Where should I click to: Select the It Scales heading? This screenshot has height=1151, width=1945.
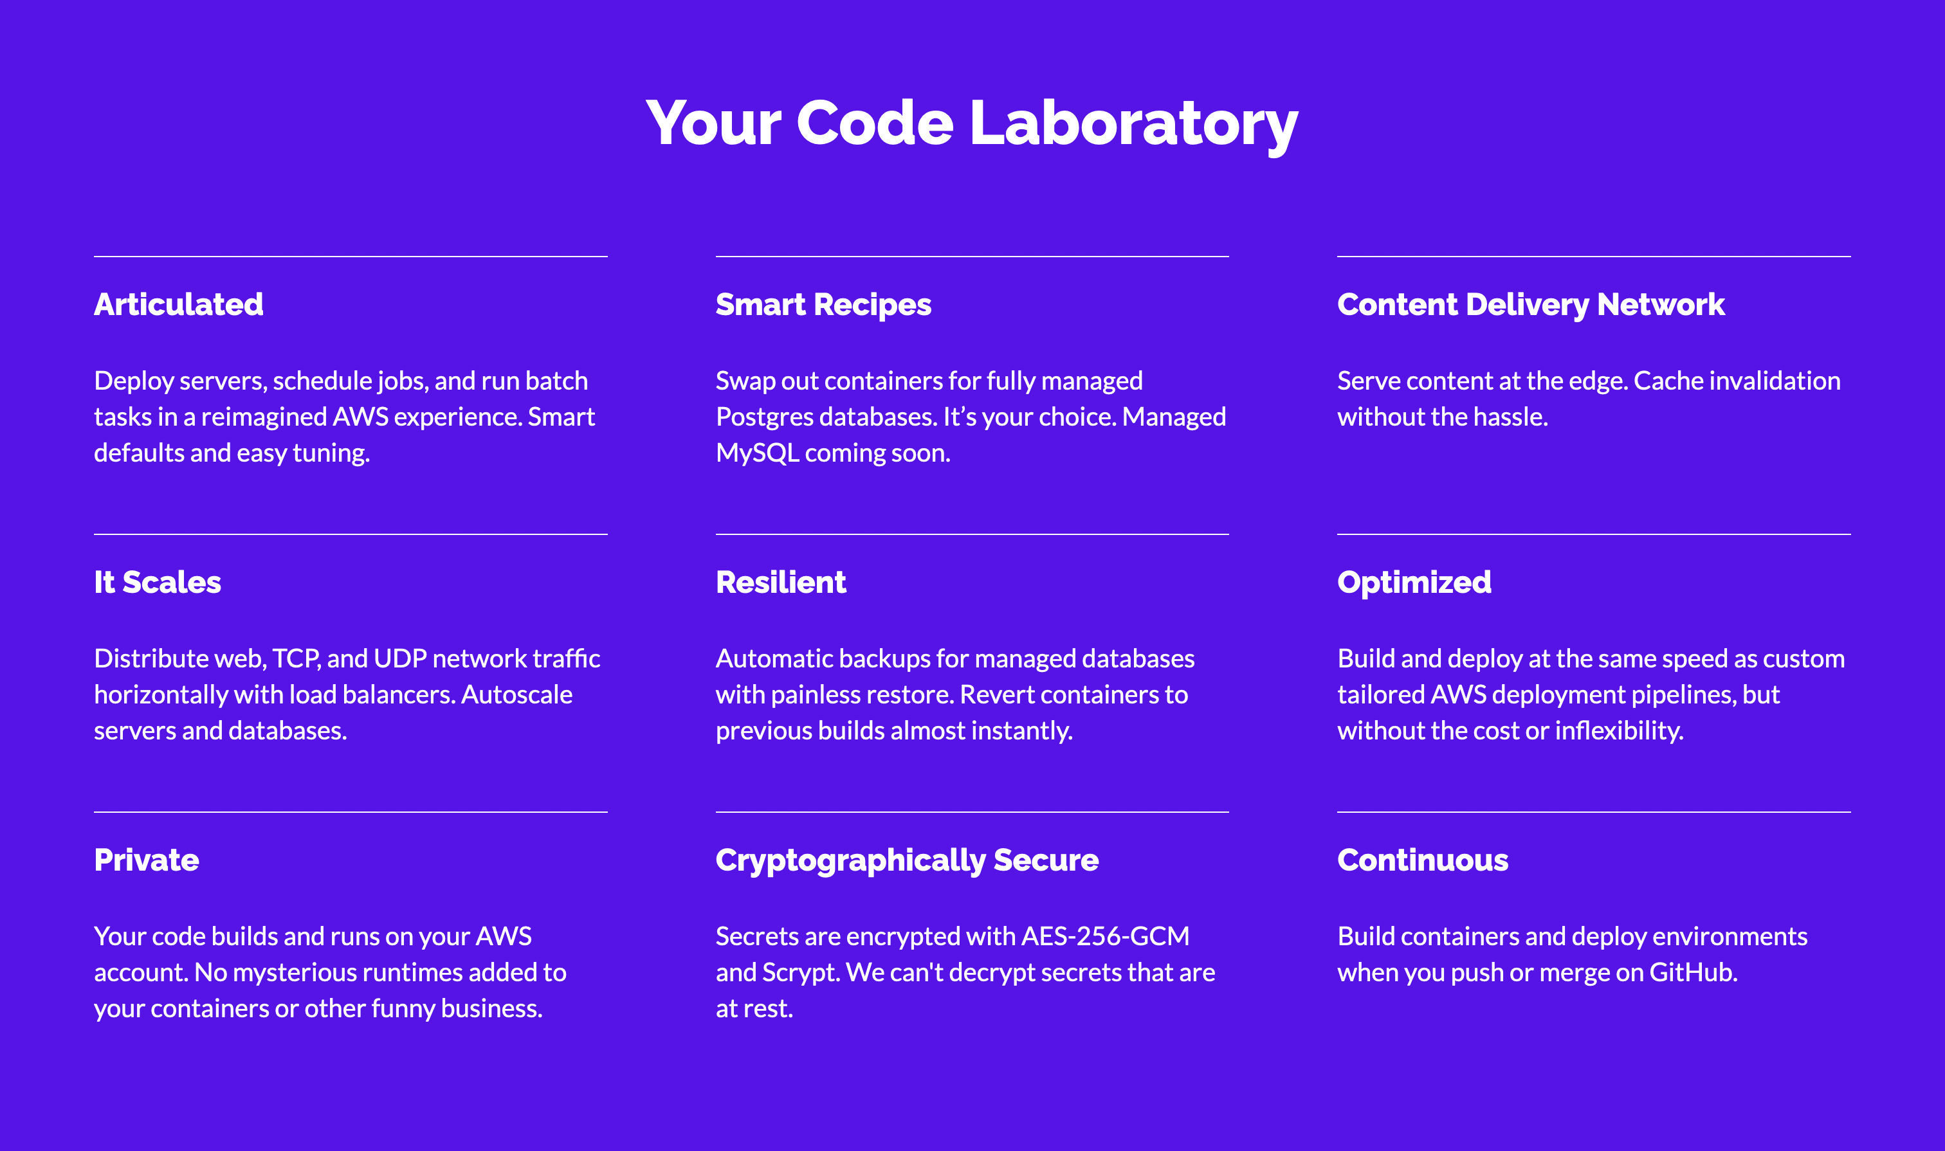coord(158,582)
